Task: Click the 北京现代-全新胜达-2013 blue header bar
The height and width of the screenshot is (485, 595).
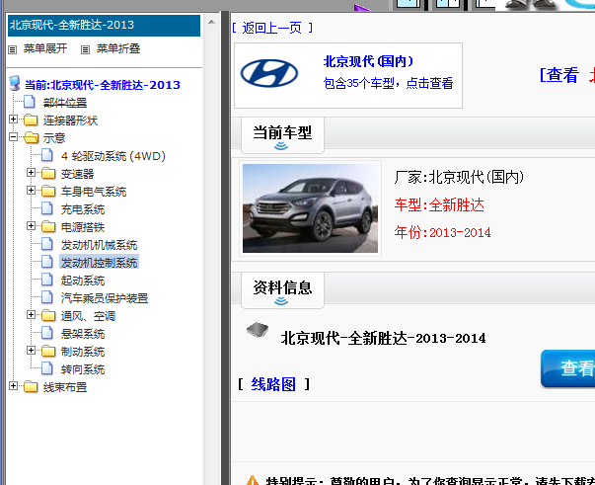Action: point(104,26)
